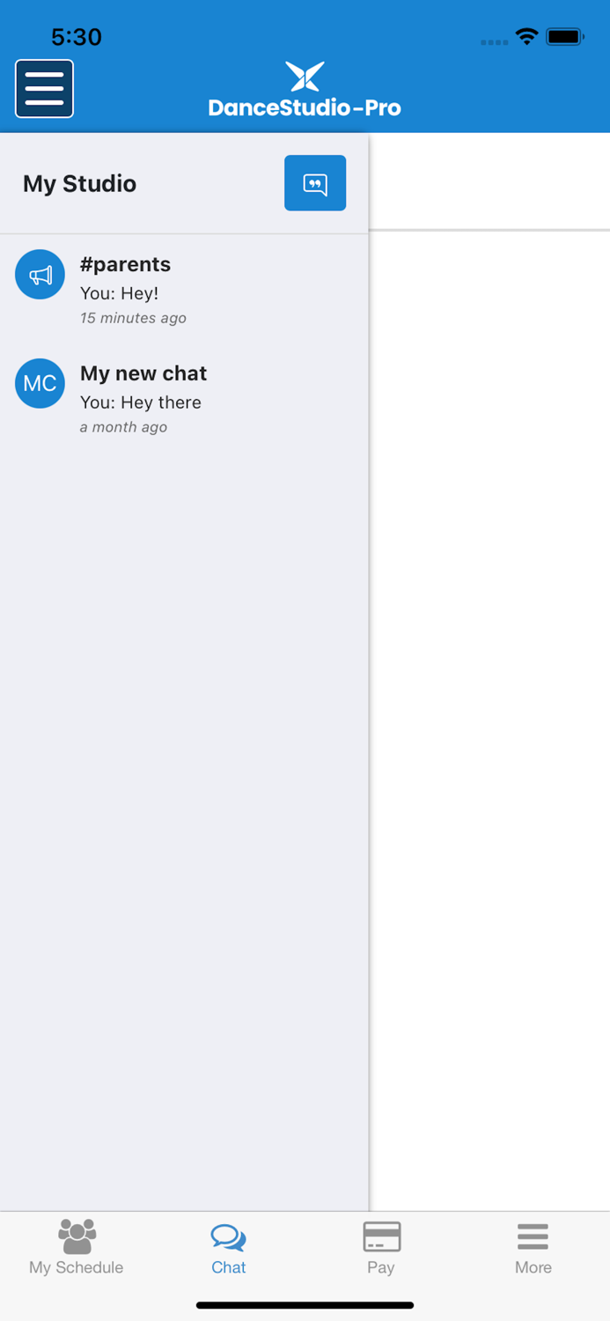This screenshot has height=1321, width=610.
Task: Tap the '15 minutes ago' timestamp
Action: 133,318
